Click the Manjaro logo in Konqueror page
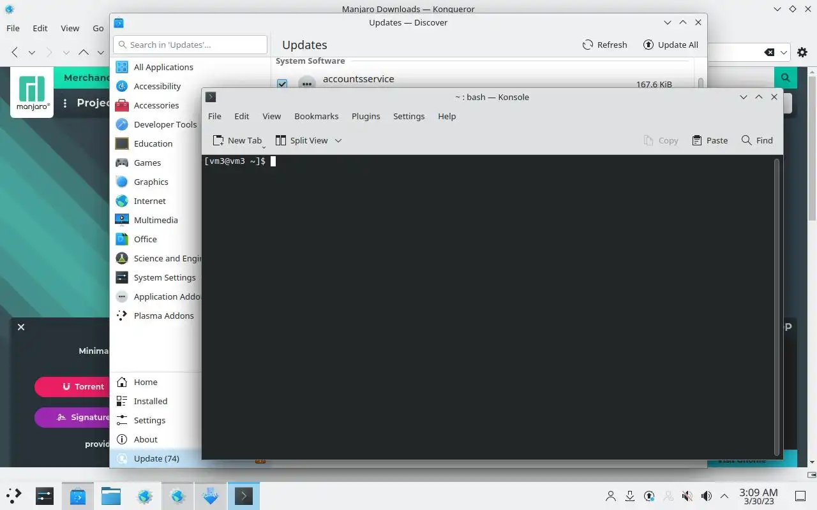Viewport: 817px width, 510px height. 32,92
